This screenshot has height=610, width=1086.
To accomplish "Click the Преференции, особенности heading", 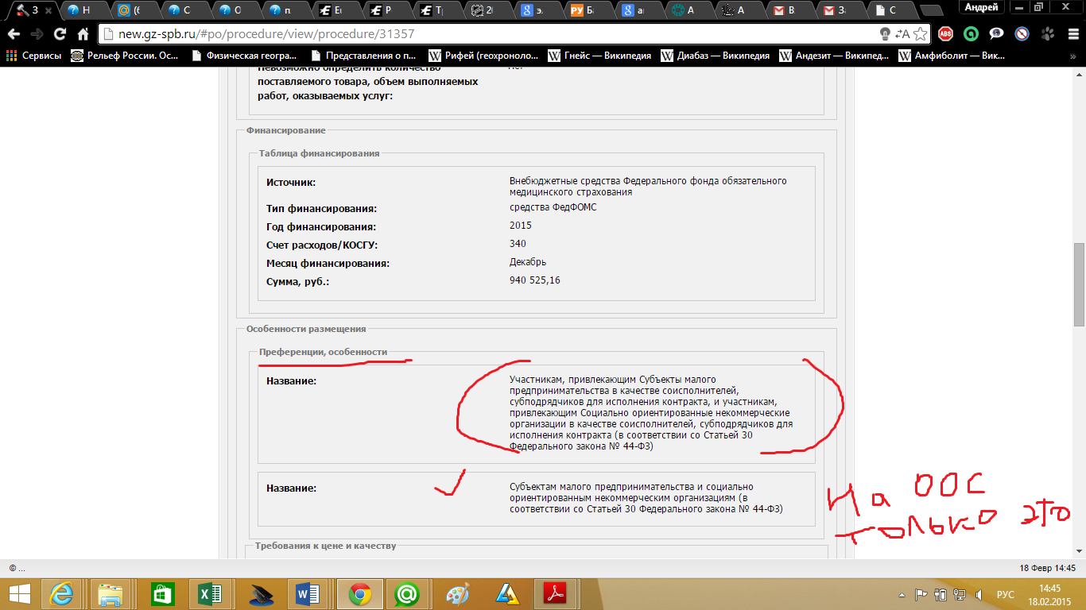I will (323, 351).
